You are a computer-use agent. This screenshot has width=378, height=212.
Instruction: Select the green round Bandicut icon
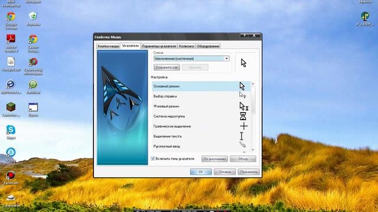pos(33,84)
